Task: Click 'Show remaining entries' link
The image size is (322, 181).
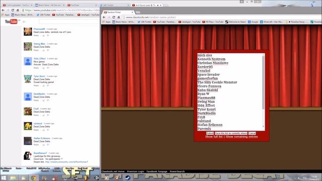Action: coord(242,137)
